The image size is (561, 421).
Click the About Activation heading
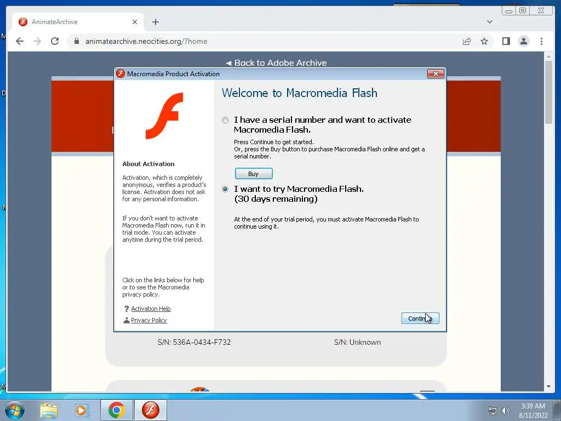[148, 164]
